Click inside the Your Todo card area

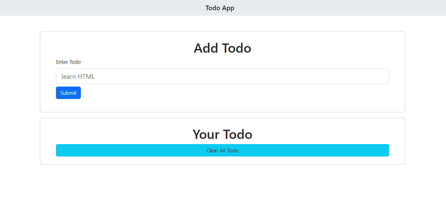223,141
